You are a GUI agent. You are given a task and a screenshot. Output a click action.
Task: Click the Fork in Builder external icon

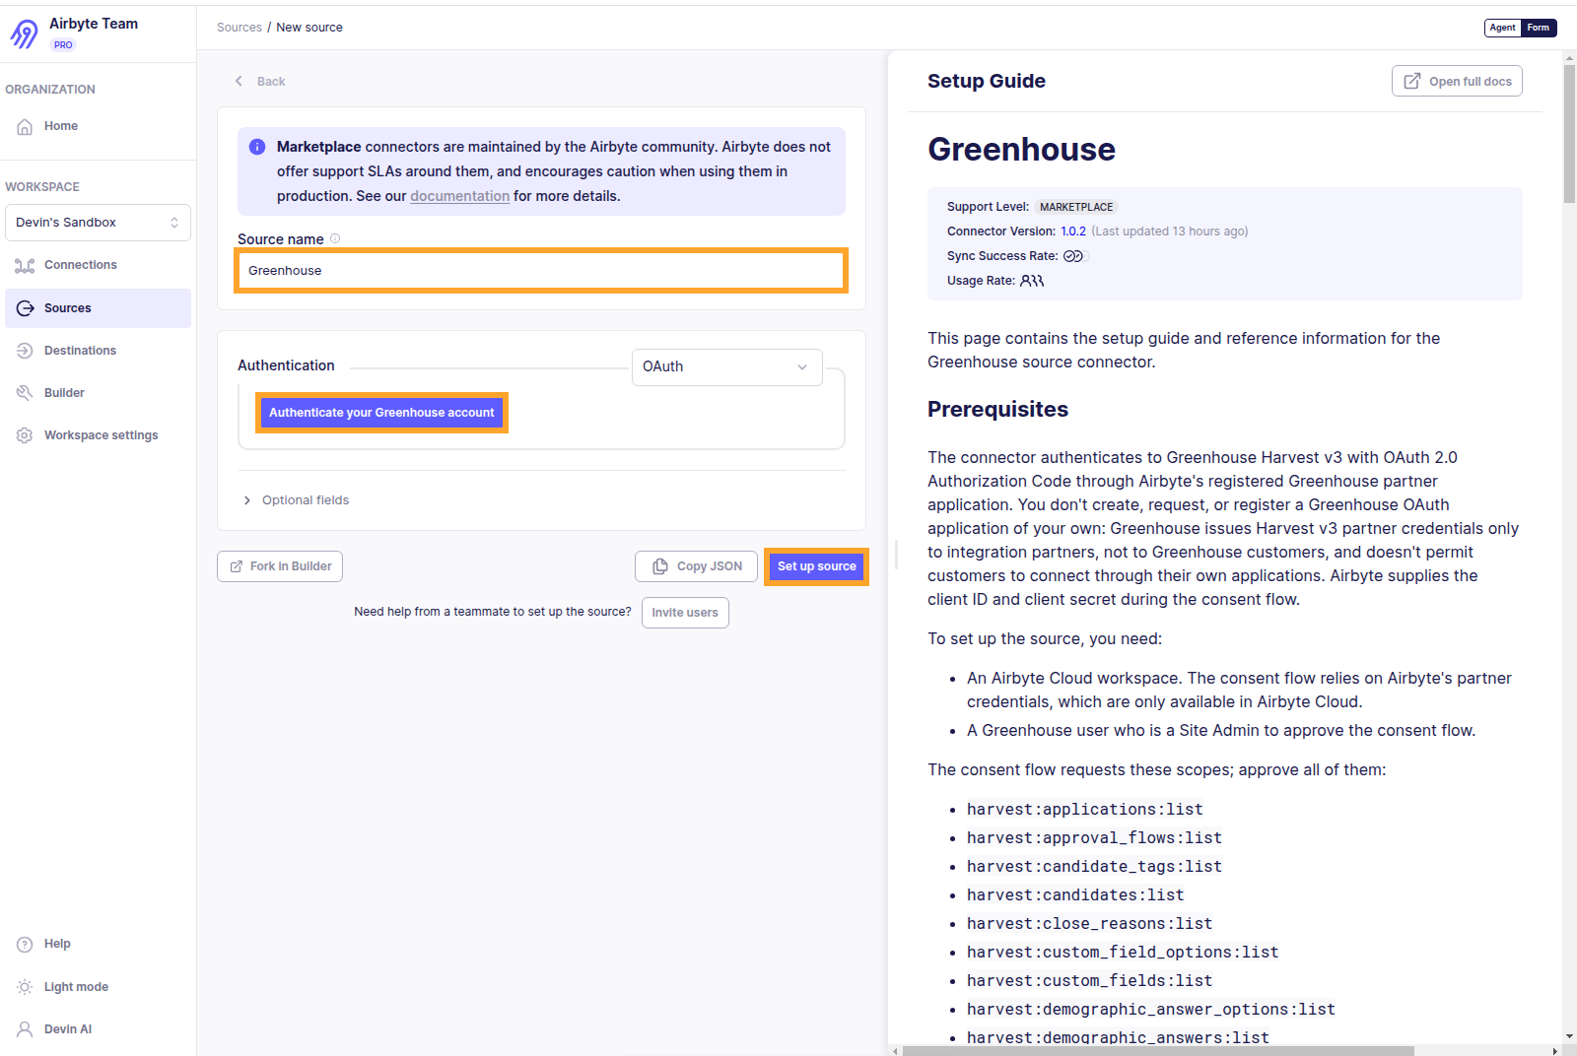click(236, 566)
